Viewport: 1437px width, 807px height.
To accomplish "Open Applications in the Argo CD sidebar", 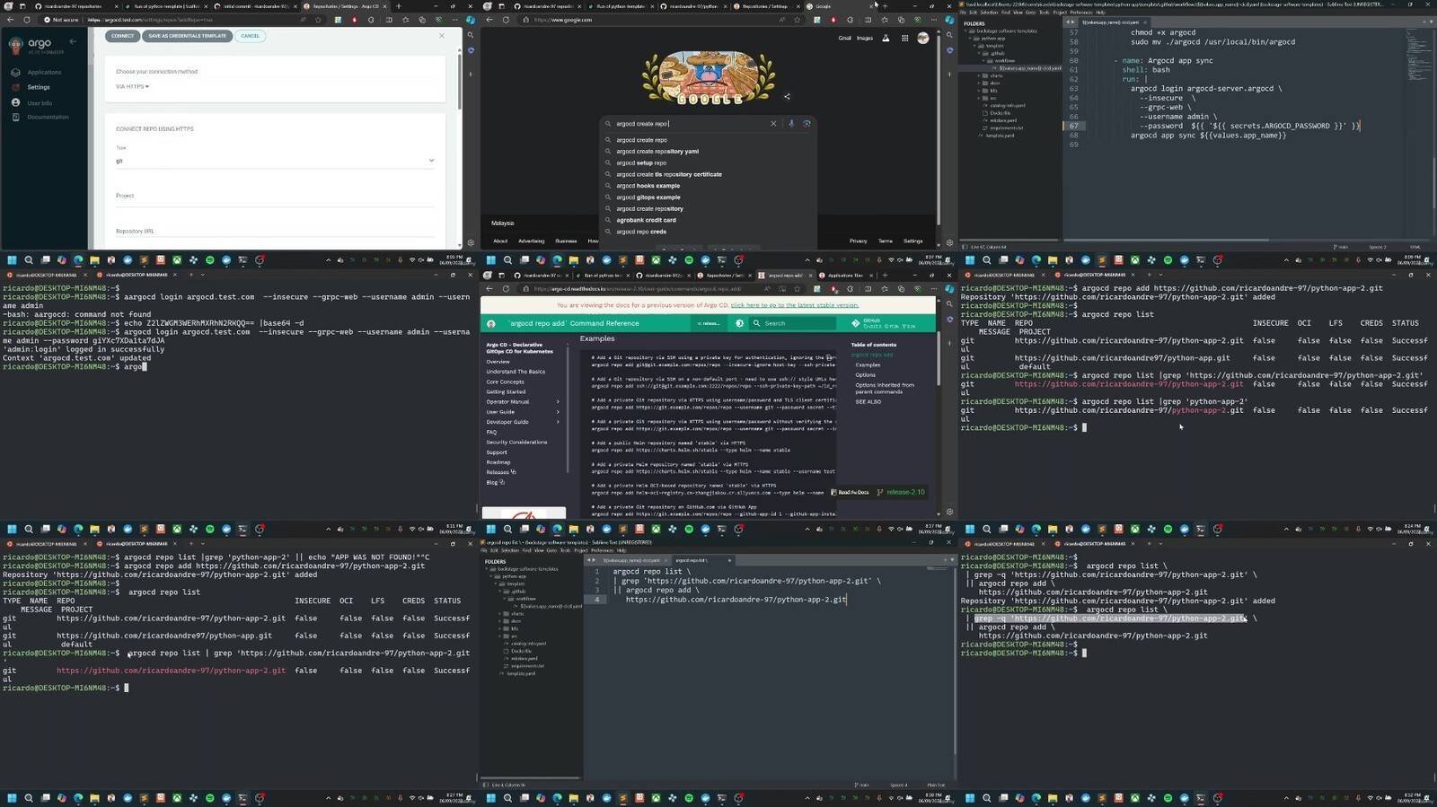I will (43, 72).
